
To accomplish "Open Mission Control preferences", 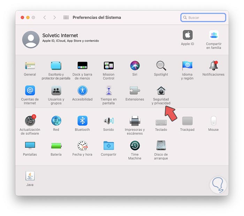I will [x=108, y=66].
